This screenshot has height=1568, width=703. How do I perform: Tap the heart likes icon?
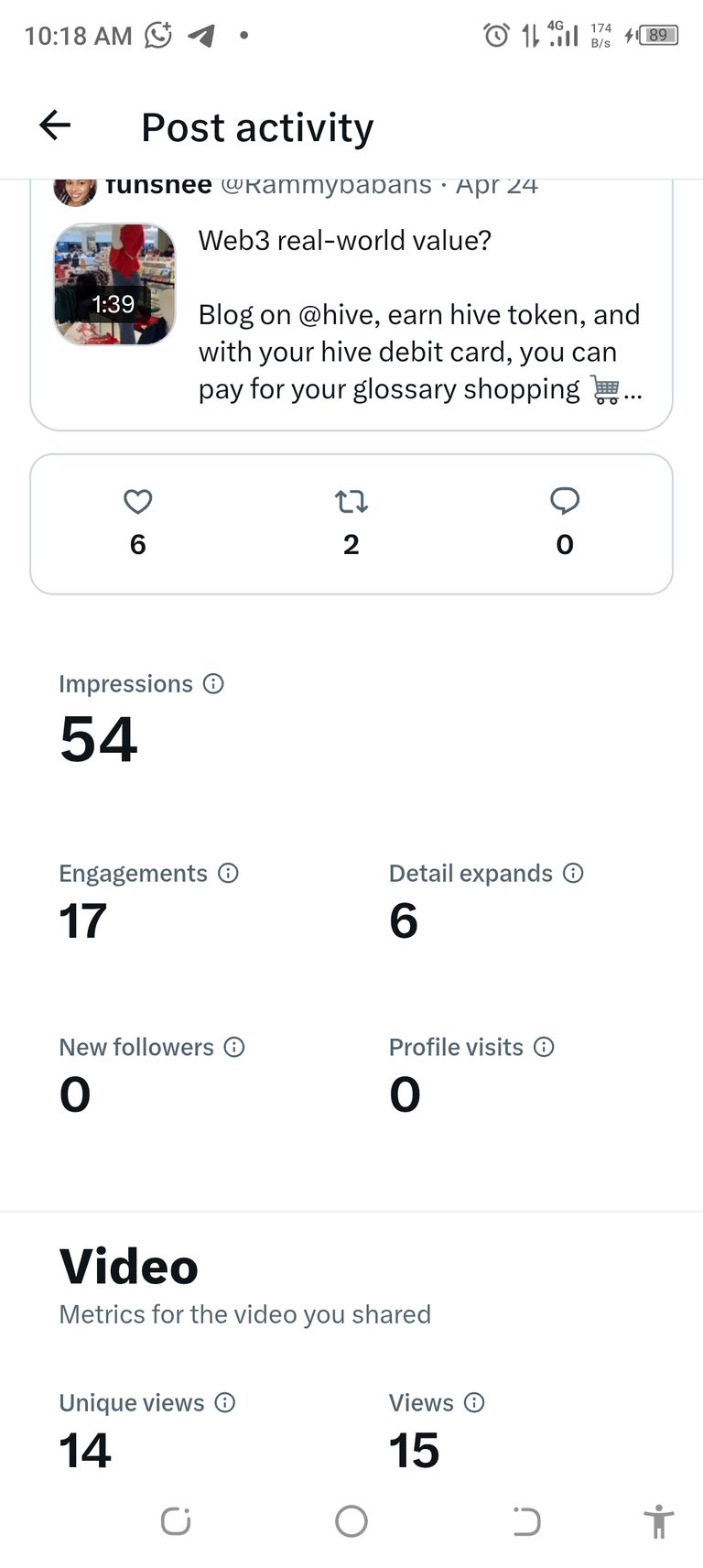[137, 501]
